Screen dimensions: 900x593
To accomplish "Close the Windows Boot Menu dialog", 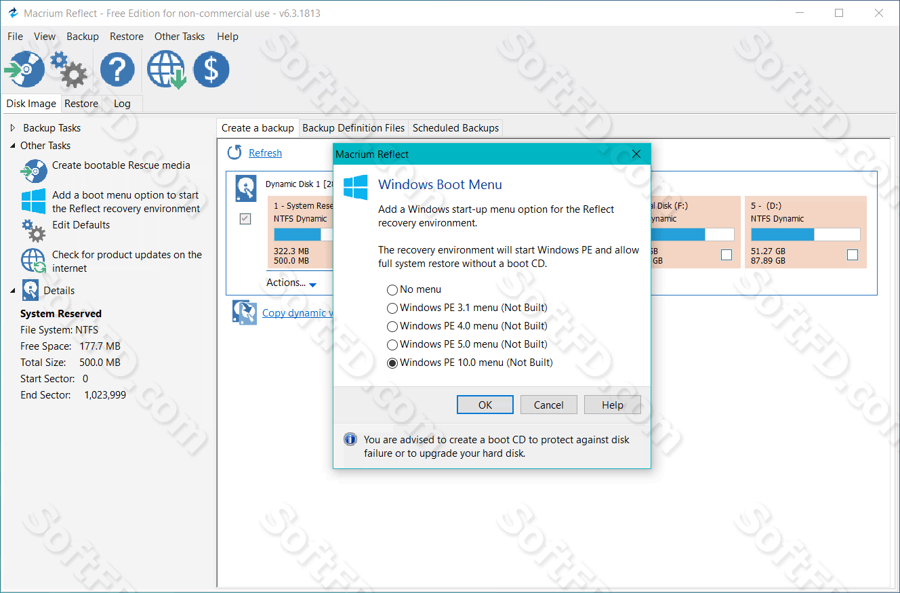I will [x=636, y=154].
